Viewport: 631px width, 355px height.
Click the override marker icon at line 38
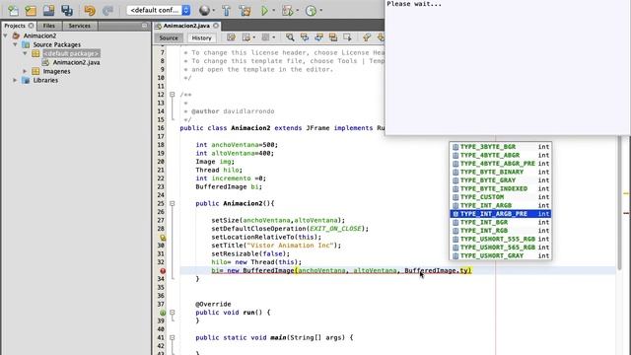(x=163, y=313)
